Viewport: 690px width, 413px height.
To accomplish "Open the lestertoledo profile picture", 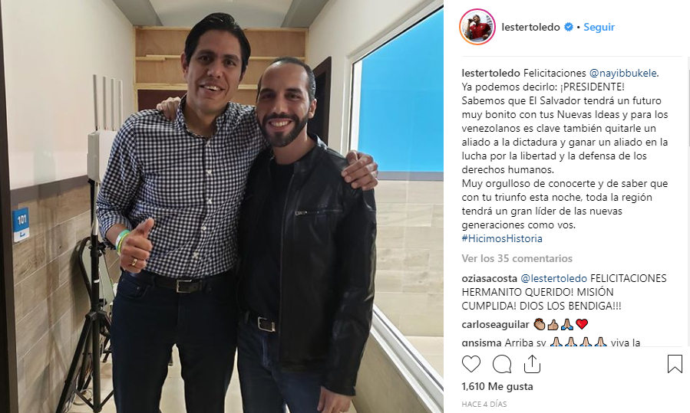I will point(477,27).
